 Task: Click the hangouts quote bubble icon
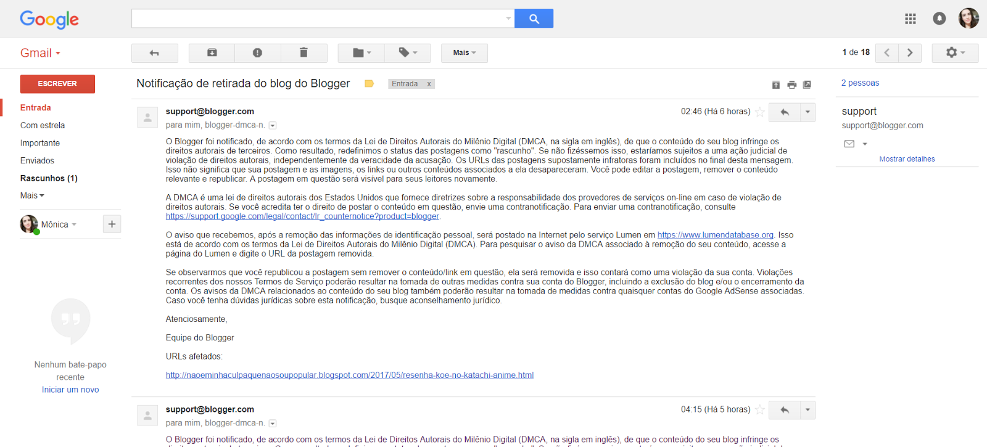click(x=71, y=321)
